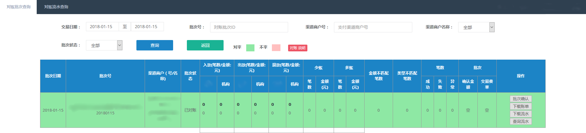This screenshot has width=586, height=133.
Task: Click the 2018-01-15 date cell in table
Action: click(53, 110)
